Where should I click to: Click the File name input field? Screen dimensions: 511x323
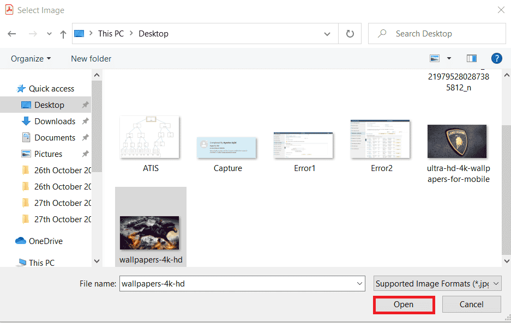tap(242, 284)
